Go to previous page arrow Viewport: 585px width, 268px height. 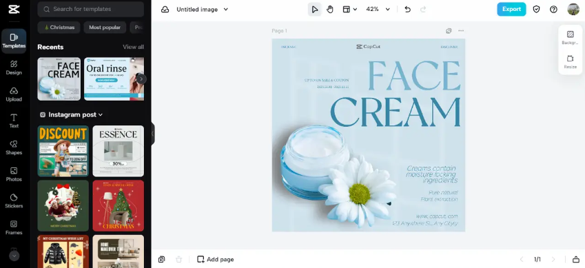point(522,260)
